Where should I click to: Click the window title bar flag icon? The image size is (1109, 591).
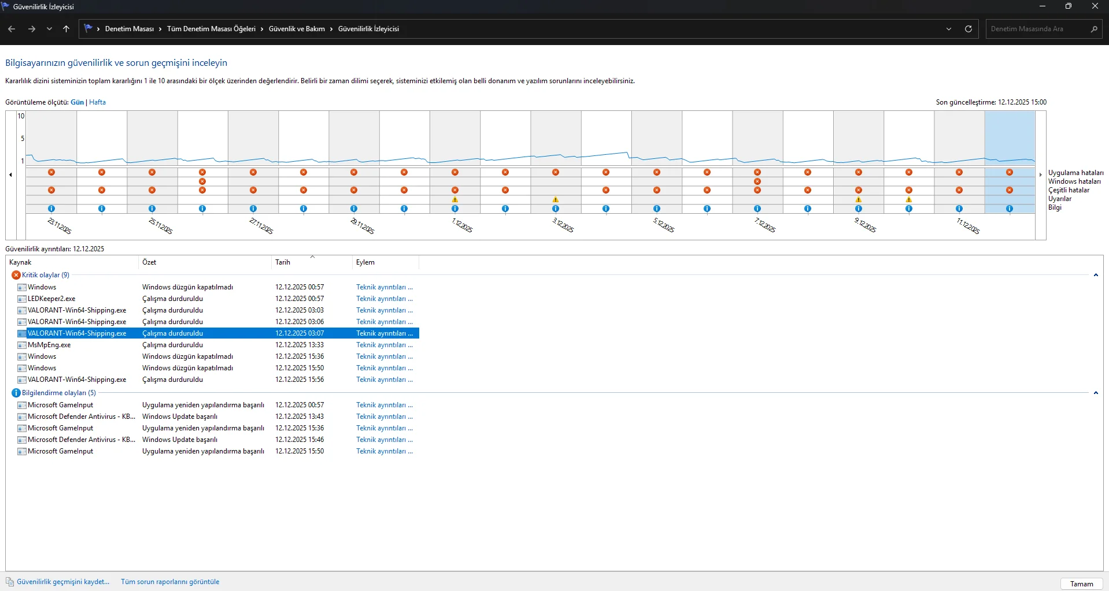click(6, 6)
